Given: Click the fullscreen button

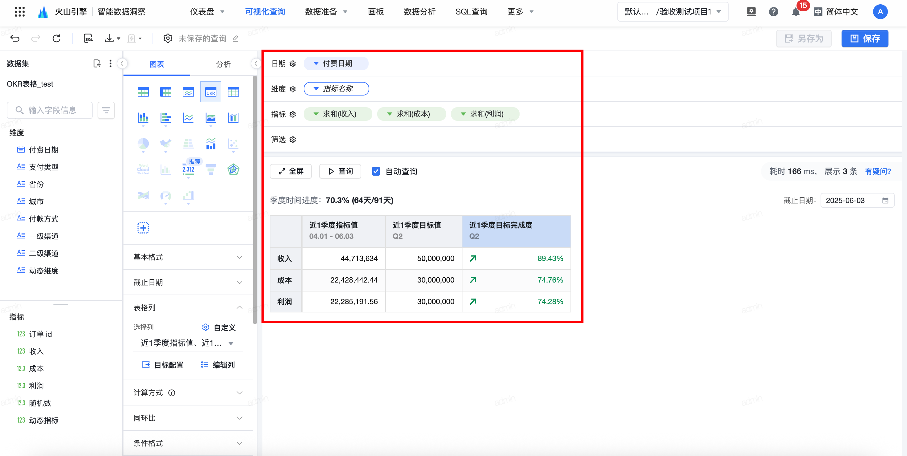Looking at the screenshot, I should (x=291, y=171).
